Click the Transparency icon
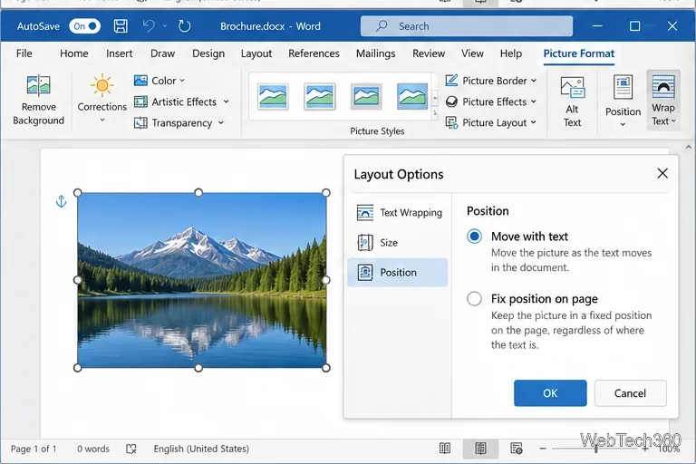 [140, 122]
